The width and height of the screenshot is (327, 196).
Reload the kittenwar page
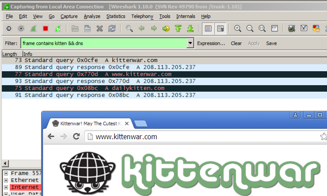[x=77, y=137]
